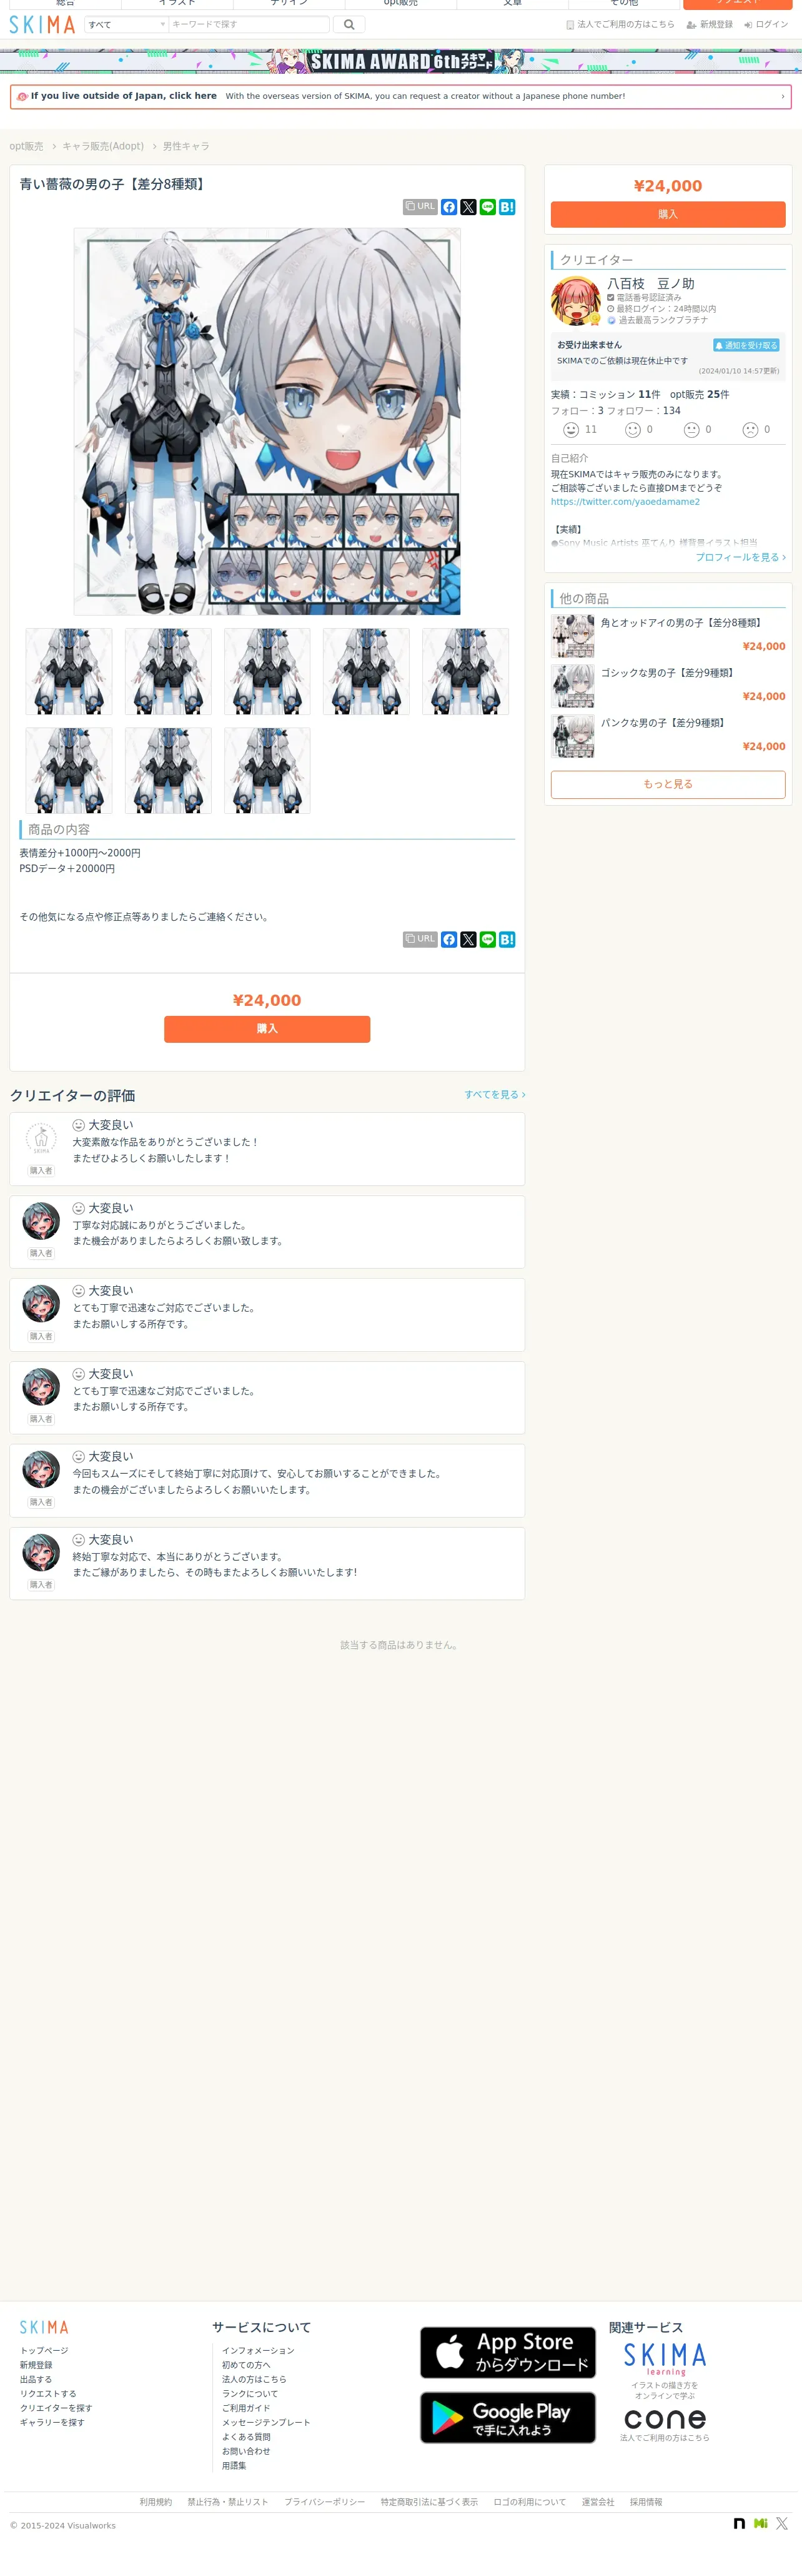Download from the App Store badge
802x2576 pixels.
point(507,2352)
